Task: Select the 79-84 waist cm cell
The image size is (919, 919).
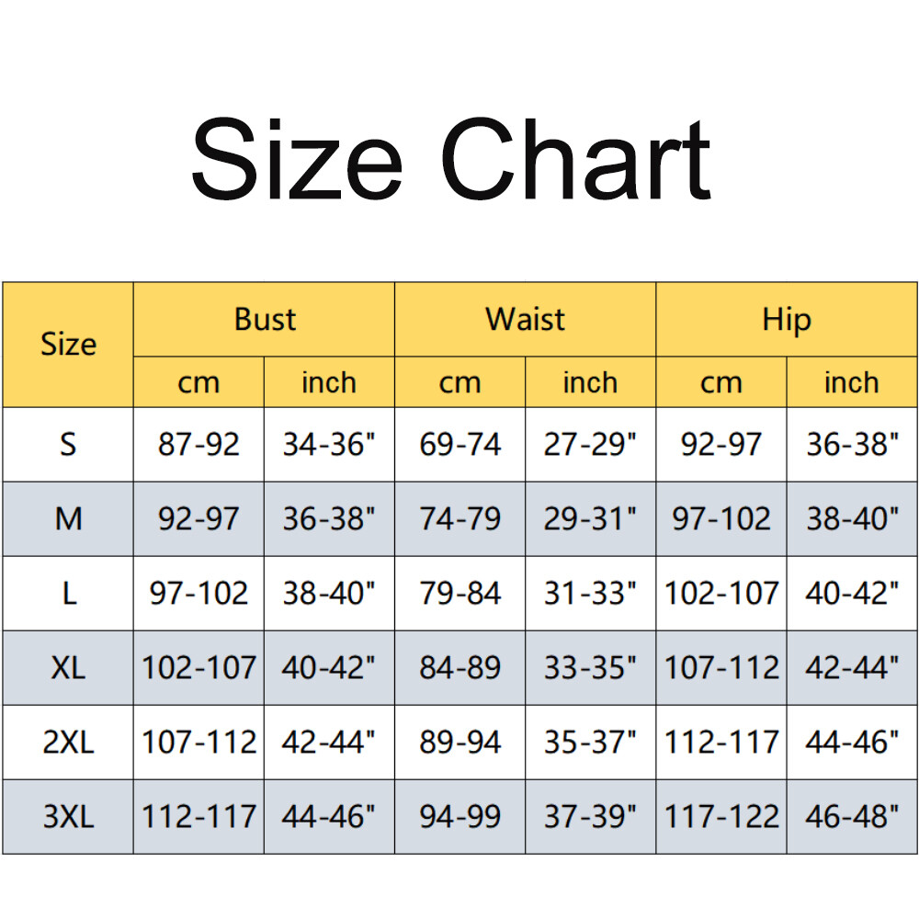Action: (460, 594)
